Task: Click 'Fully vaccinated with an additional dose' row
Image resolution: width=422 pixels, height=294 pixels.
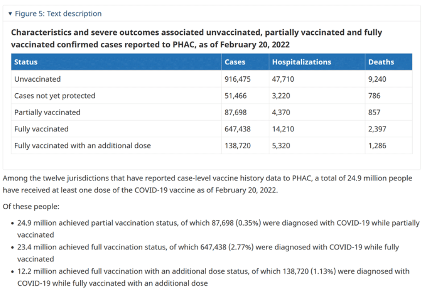Action: tap(83, 145)
